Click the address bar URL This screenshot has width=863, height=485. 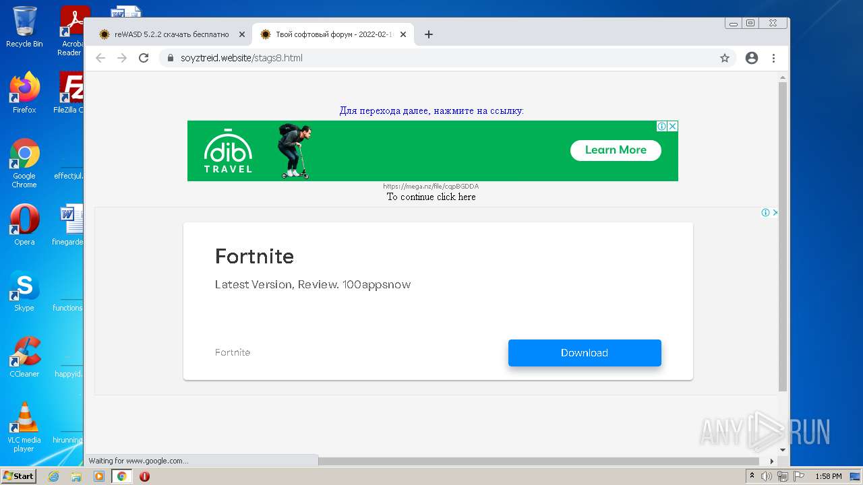click(x=241, y=58)
